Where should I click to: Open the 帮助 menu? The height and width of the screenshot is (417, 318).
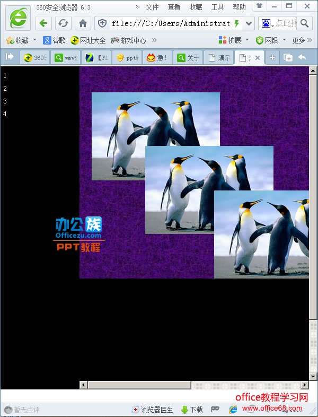tap(239, 7)
